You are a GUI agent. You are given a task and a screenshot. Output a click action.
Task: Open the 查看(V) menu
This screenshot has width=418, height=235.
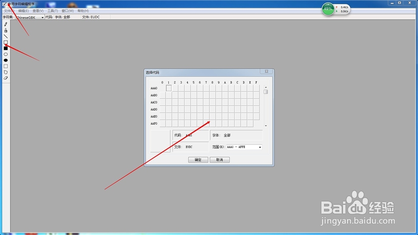[38, 11]
